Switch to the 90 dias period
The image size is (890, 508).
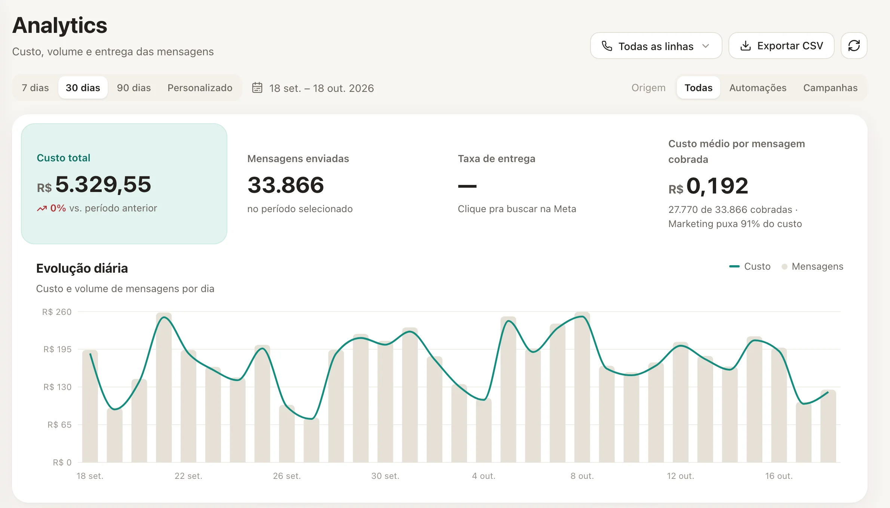134,88
